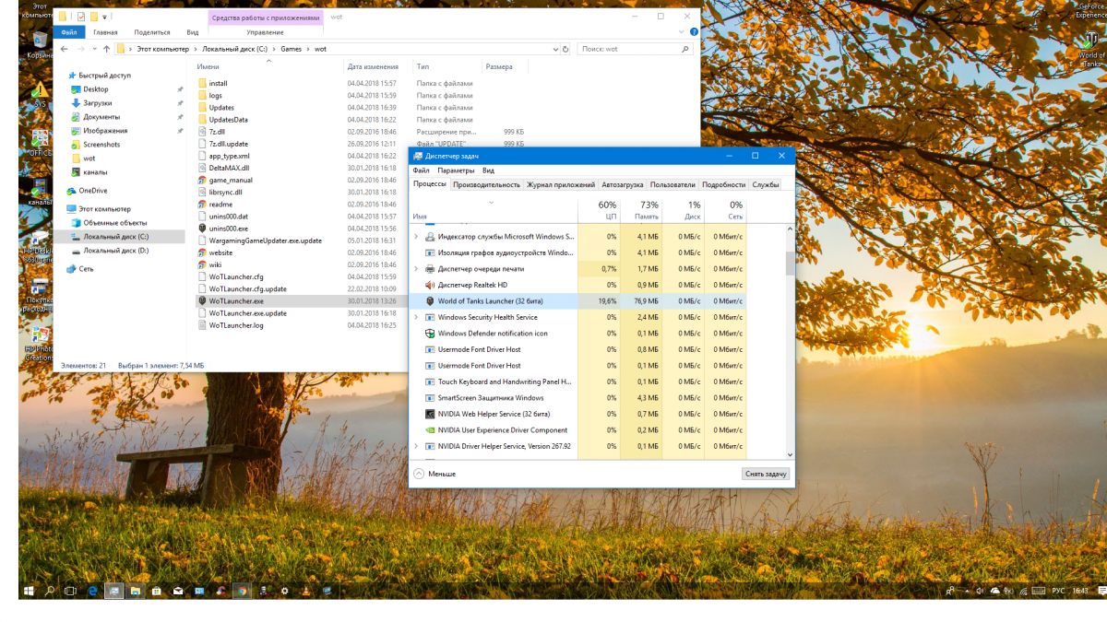This screenshot has height=622, width=1107.
Task: Click the NVIDIA User Experience Driver Component icon
Action: (x=430, y=430)
